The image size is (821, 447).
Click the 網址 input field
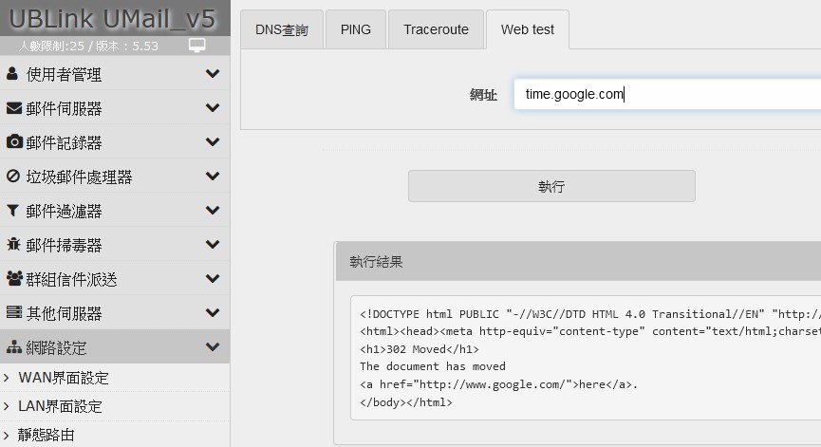(664, 94)
